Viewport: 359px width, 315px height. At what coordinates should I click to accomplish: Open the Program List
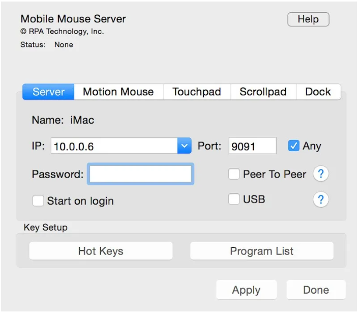coord(262,251)
